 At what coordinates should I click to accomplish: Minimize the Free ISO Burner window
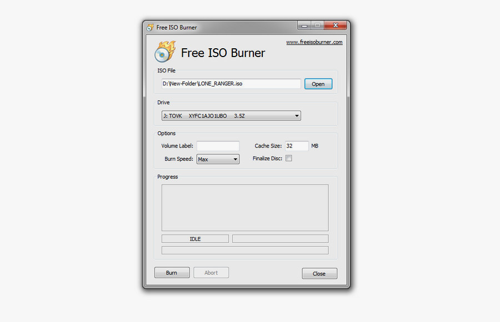click(304, 25)
